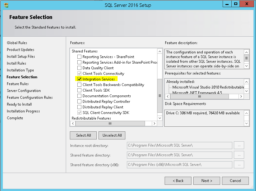The width and height of the screenshot is (256, 191).
Task: Toggle SQL Client Connectivity SDK checkbox
Action: 79,112
